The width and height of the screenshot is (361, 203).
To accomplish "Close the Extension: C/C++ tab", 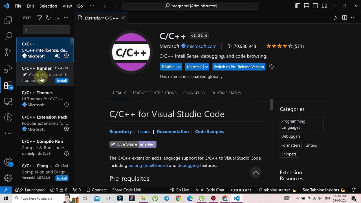I will click(x=123, y=18).
